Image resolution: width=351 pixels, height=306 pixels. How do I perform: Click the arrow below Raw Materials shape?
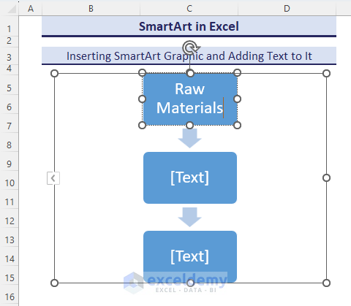(189, 138)
